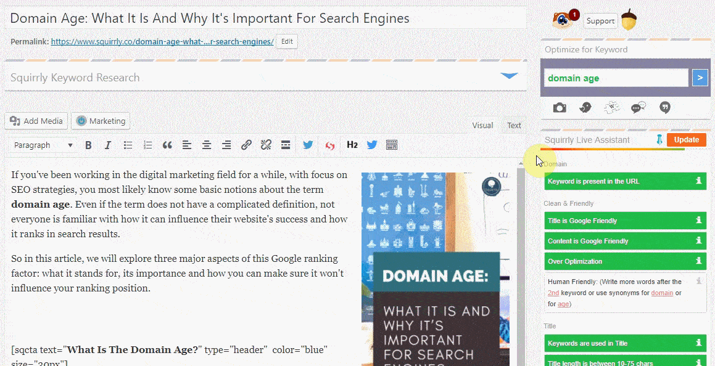Remove link with the unlink icon

pos(266,145)
